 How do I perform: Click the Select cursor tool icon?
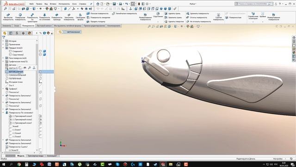[x=133, y=4]
